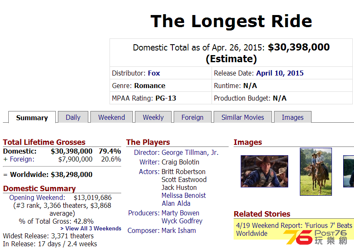Open the Daily tab
This screenshot has width=354, height=250.
pos(73,117)
